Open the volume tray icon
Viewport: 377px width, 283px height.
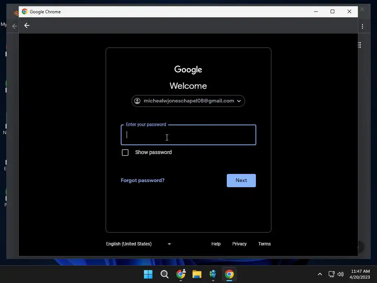(341, 274)
